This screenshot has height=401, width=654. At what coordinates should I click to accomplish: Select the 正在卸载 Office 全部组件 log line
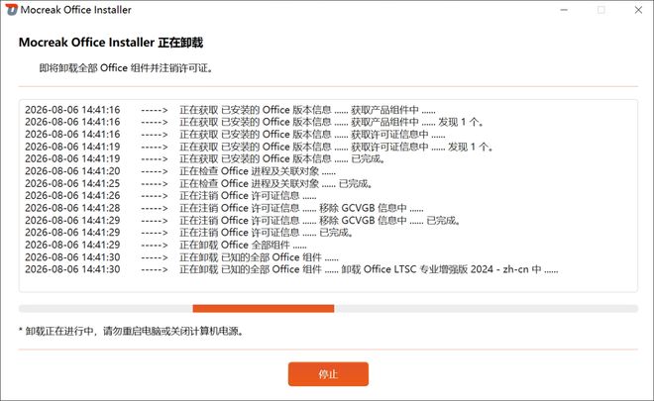click(x=165, y=245)
